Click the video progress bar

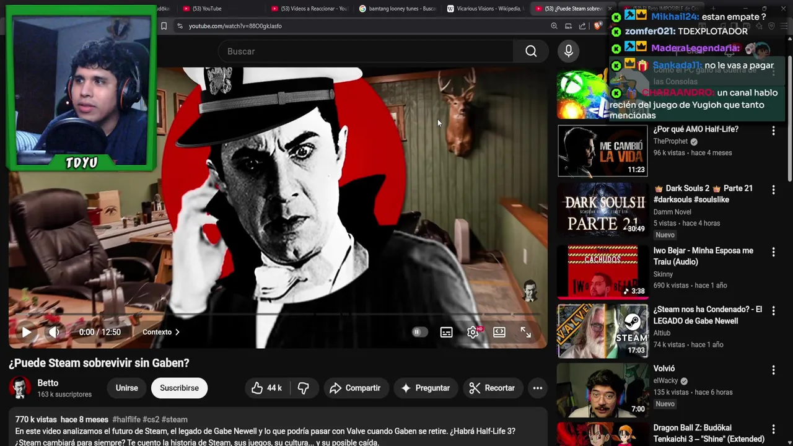click(278, 315)
